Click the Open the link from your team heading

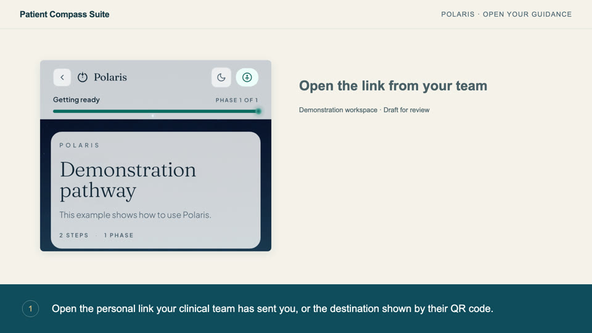click(393, 86)
